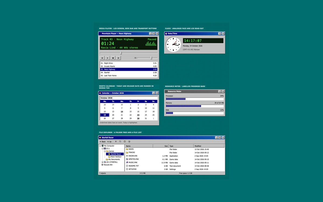The height and width of the screenshot is (202, 323).
Task: Collapse the My Computer tree node
Action: click(100, 146)
